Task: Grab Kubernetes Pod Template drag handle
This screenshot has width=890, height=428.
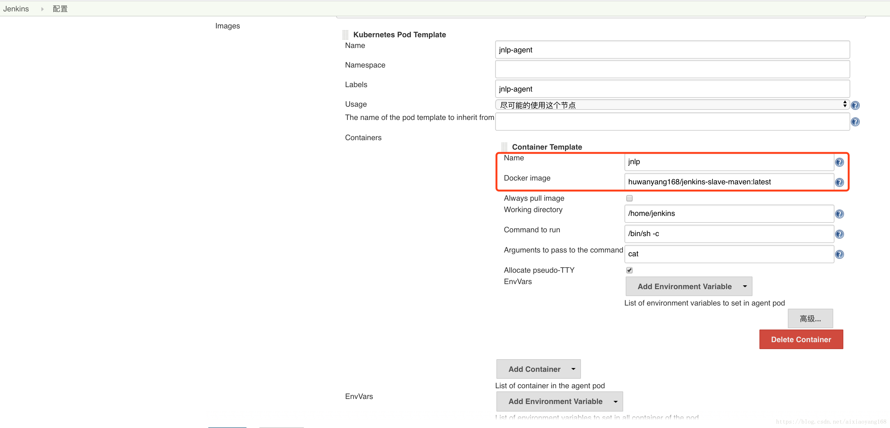Action: tap(345, 35)
